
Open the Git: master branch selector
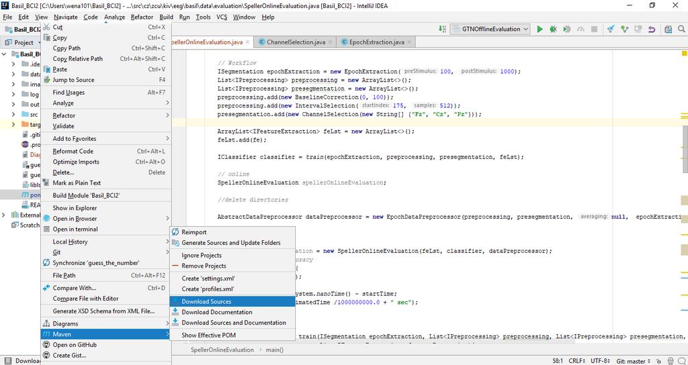633,361
